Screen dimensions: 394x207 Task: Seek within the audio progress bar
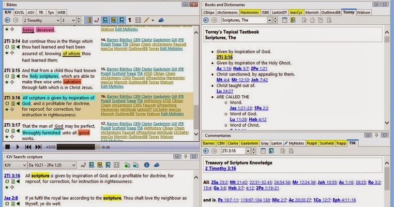[79, 147]
